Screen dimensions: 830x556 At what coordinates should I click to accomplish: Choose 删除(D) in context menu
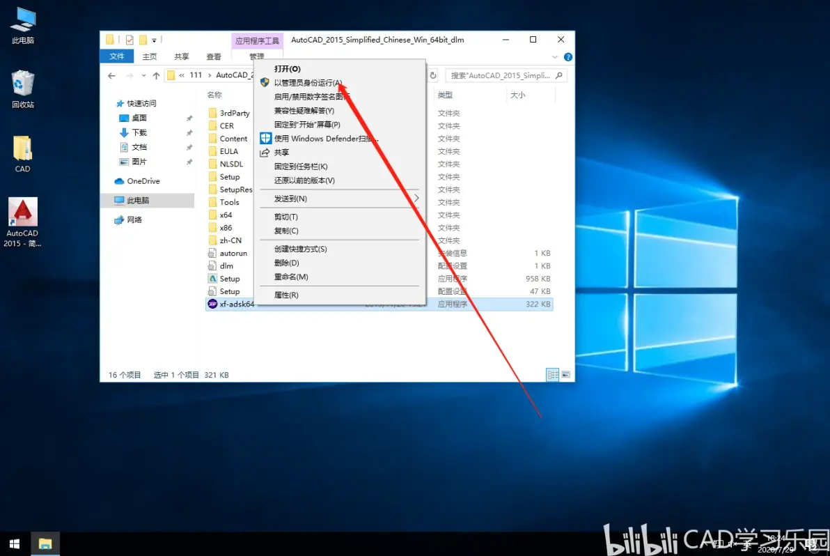[286, 263]
